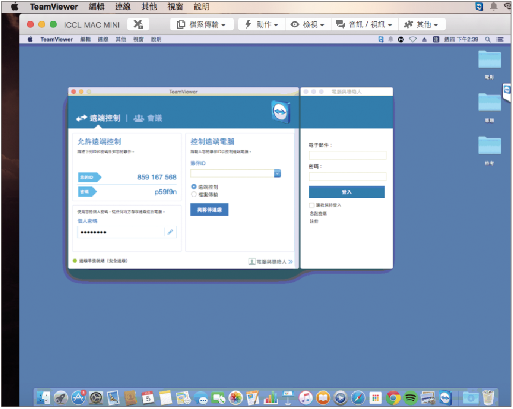This screenshot has width=513, height=409.
Task: Open the 視窗 menu in the top menu bar
Action: pos(175,7)
